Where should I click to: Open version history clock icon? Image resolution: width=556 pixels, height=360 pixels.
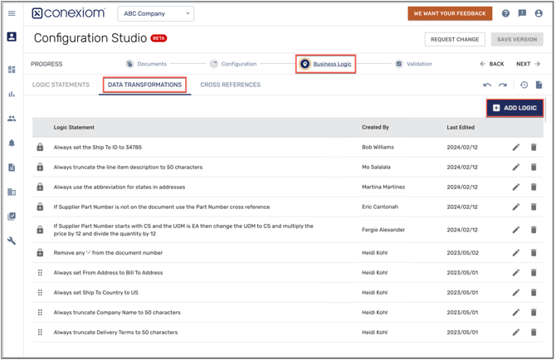pyautogui.click(x=524, y=85)
